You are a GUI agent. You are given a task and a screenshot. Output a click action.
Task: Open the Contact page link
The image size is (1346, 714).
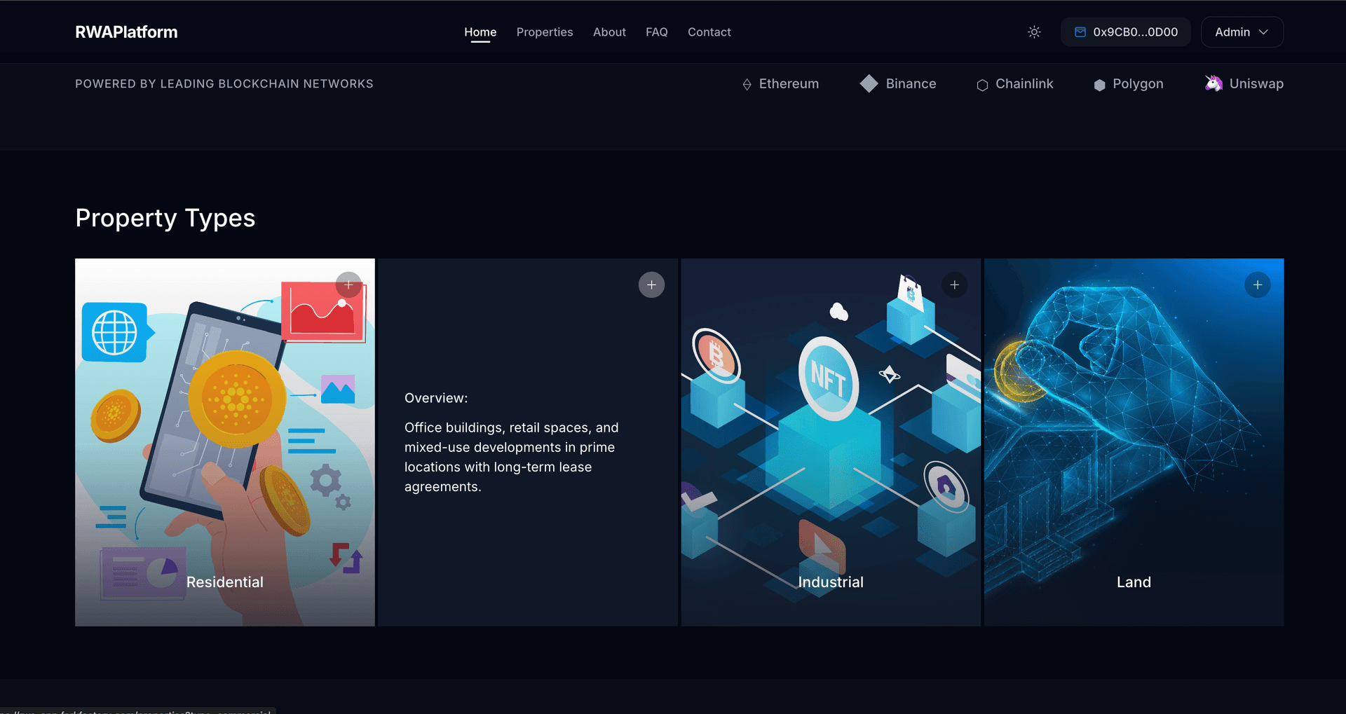point(709,32)
